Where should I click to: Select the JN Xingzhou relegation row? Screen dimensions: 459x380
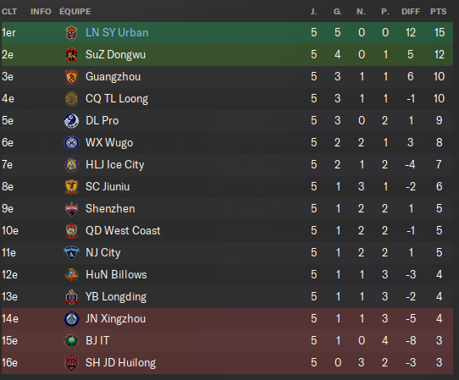tap(228, 318)
